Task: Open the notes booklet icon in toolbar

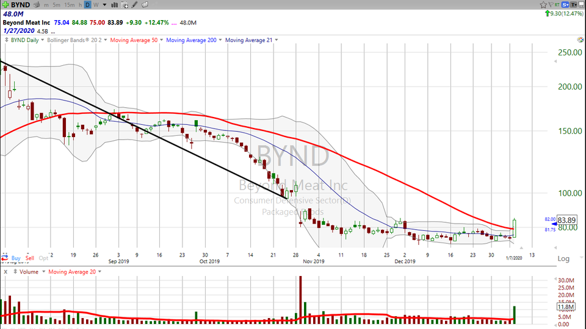Action: click(145, 5)
